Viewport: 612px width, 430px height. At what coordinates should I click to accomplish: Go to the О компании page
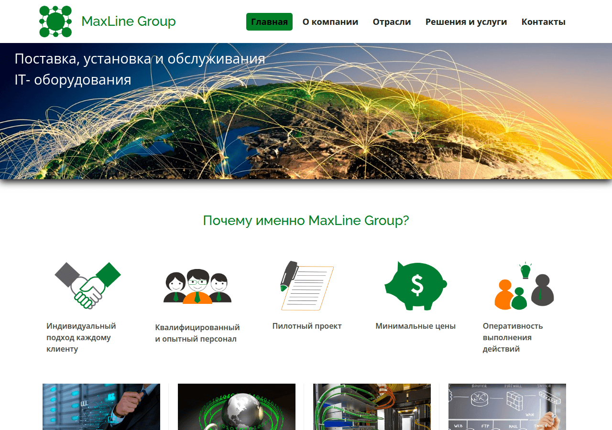point(330,21)
